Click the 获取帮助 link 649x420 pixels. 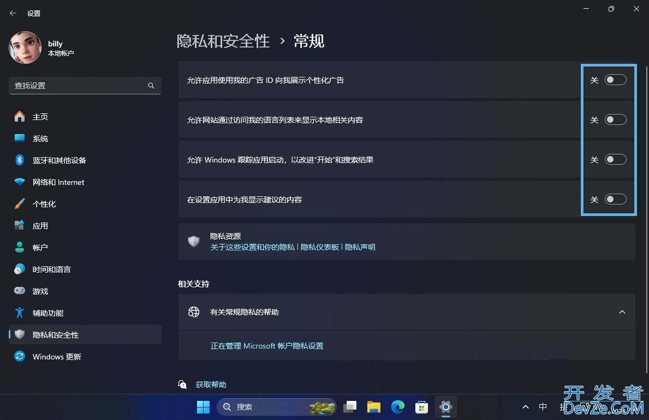(211, 385)
